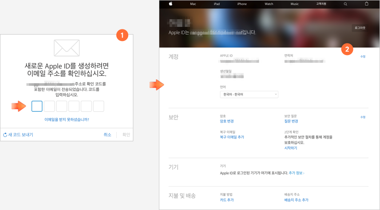Image resolution: width=380 pixels, height=210 pixels.
Task: Click the 취소 button in the dialog
Action: 107,135
